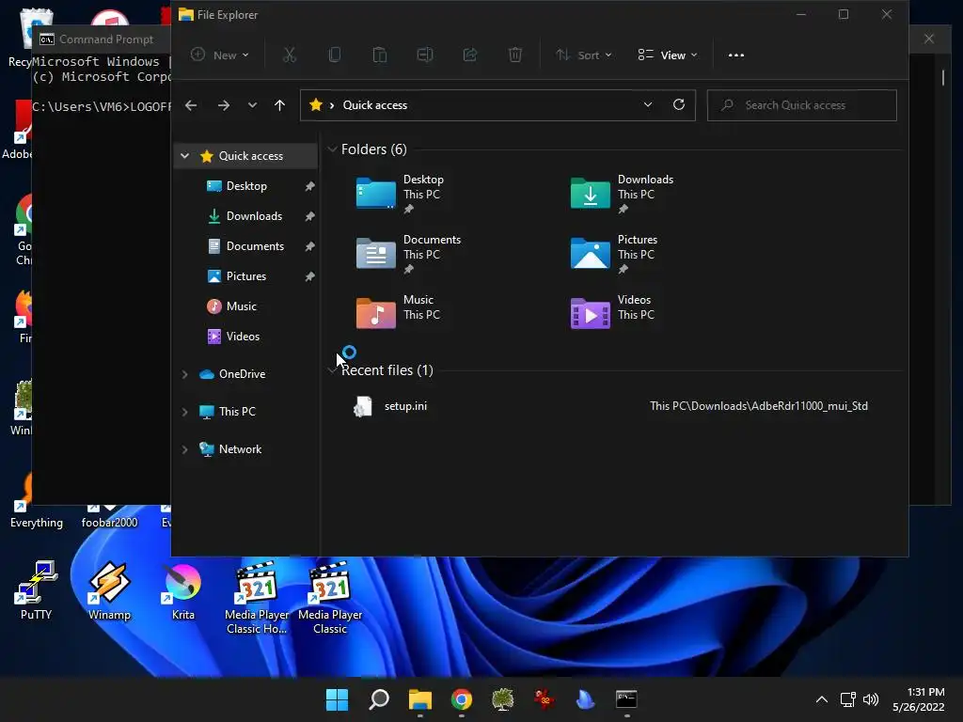Select Documents in navigation pane
This screenshot has width=963, height=722.
tap(255, 246)
